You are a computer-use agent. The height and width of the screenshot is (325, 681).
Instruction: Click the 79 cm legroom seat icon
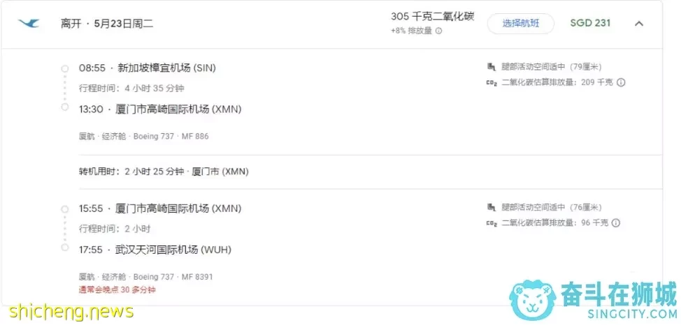tap(492, 67)
